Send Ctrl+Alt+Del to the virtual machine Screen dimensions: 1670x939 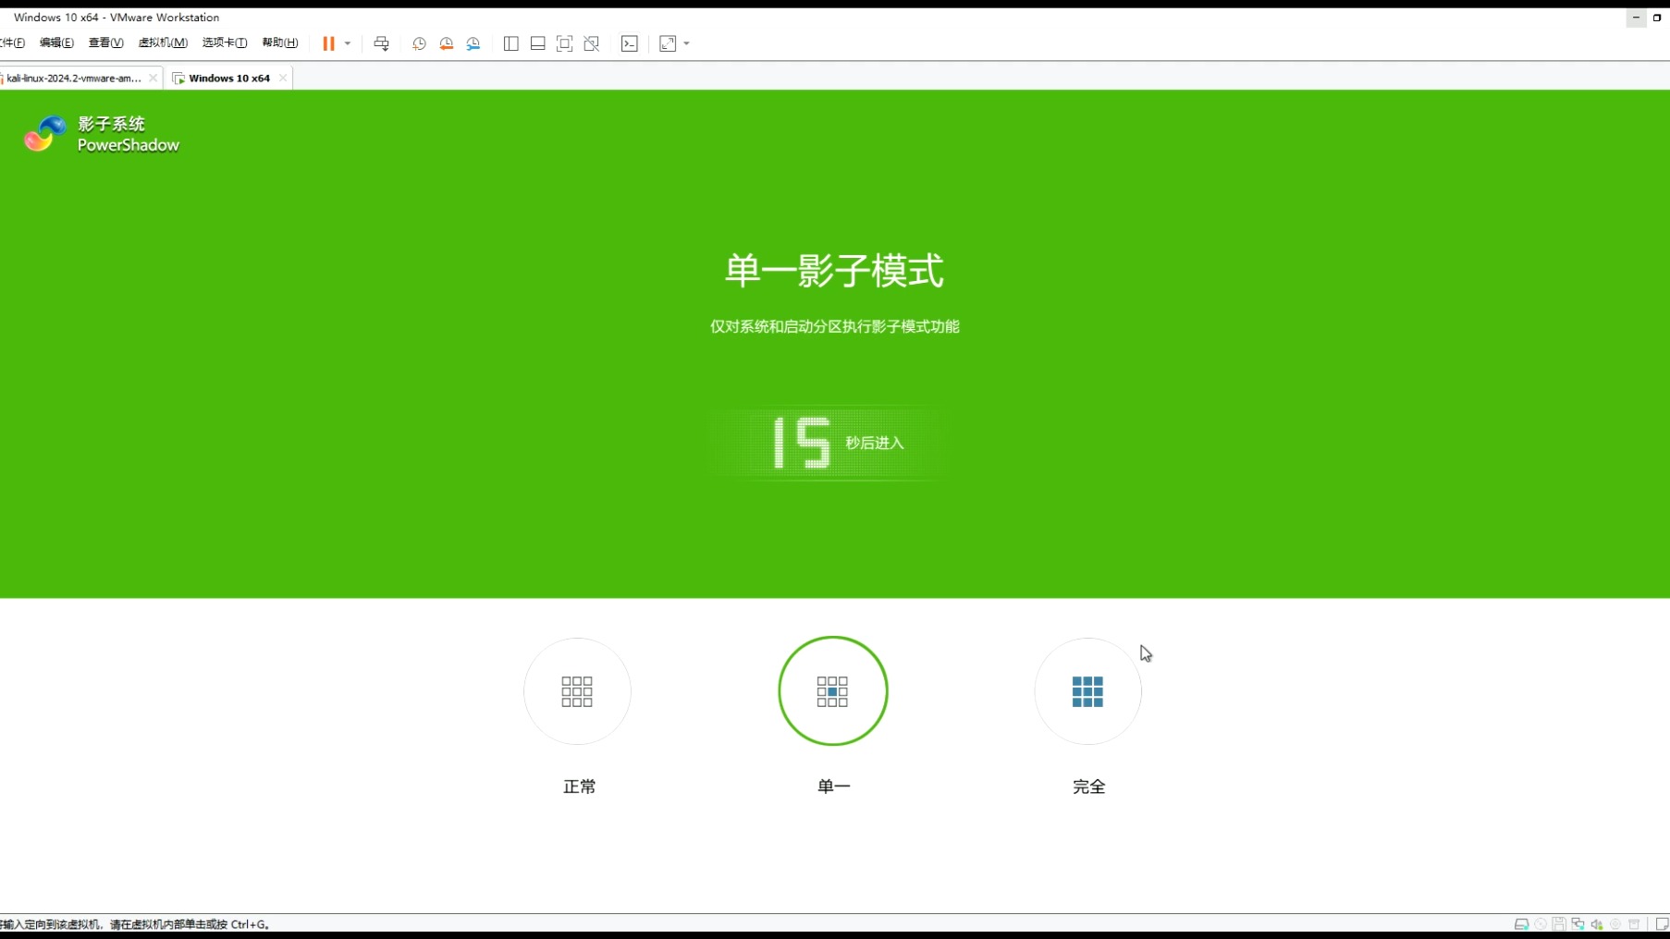click(381, 43)
